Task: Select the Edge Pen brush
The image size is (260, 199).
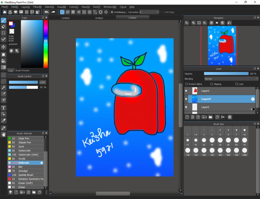Action: [26, 138]
